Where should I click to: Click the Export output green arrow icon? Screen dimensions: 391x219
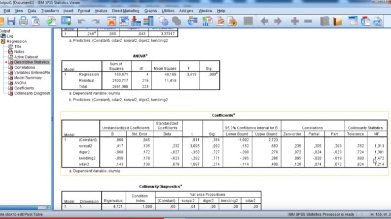(x=51, y=21)
